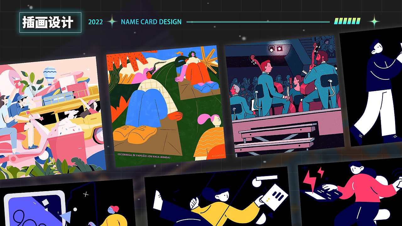This screenshot has width=402, height=226.
Task: Click the 插画设计 title box
Action: [50, 22]
